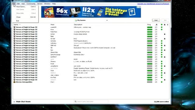Click the green status dot in Kros's row
This screenshot has height=110, width=195.
click(161, 30)
